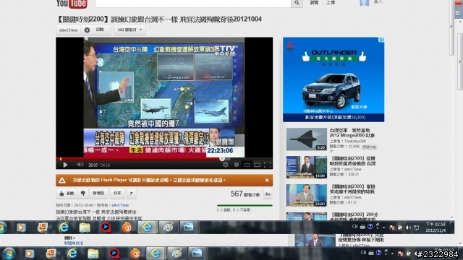The width and height of the screenshot is (463, 260).
Task: Dislike the video with thumbs down
Action: pyautogui.click(x=83, y=194)
